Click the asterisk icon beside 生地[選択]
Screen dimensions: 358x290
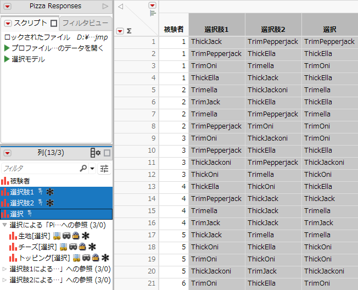[86, 236]
